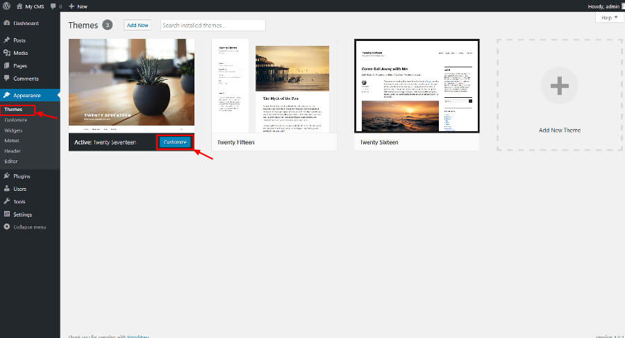Open Editor submenu item
This screenshot has height=338, width=625.
coord(11,162)
